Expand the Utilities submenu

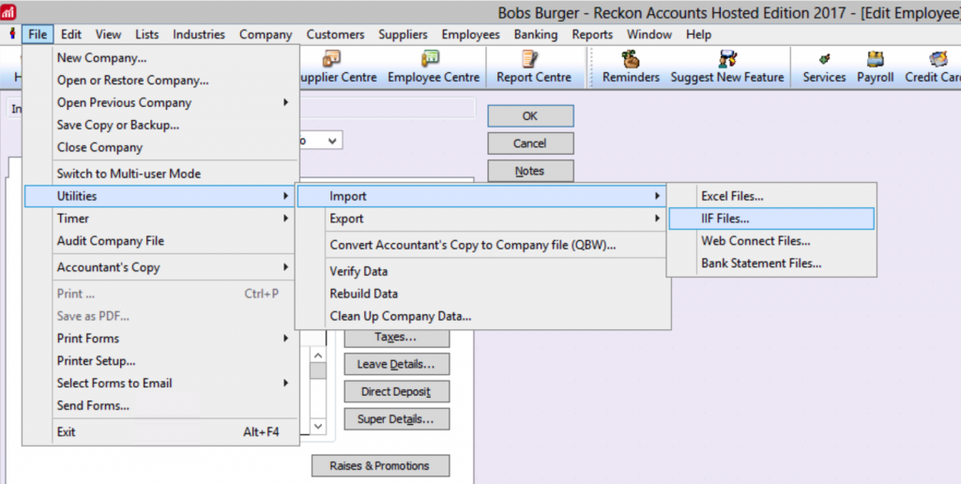pos(161,196)
